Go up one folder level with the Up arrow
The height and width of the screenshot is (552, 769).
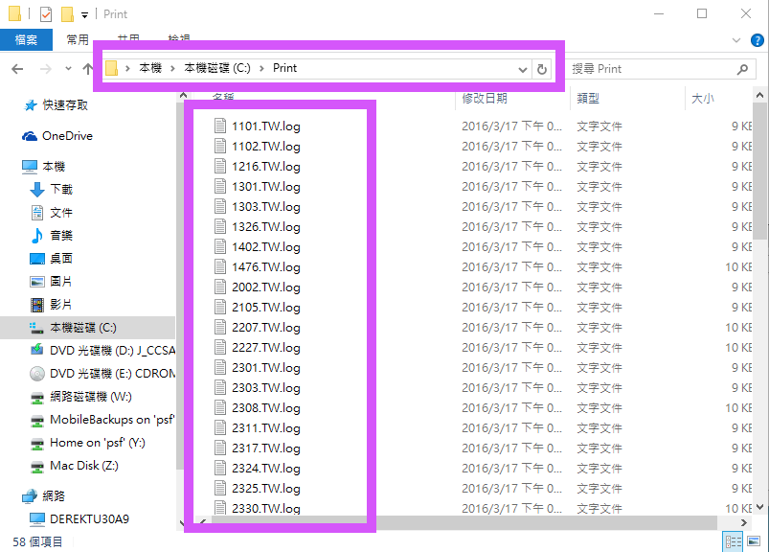[88, 69]
